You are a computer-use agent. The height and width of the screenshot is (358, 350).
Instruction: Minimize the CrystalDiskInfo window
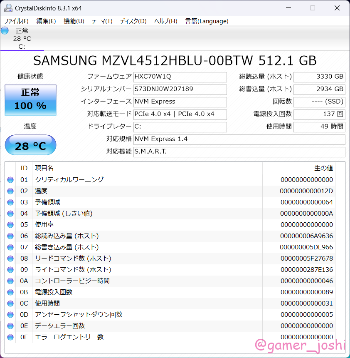click(288, 8)
